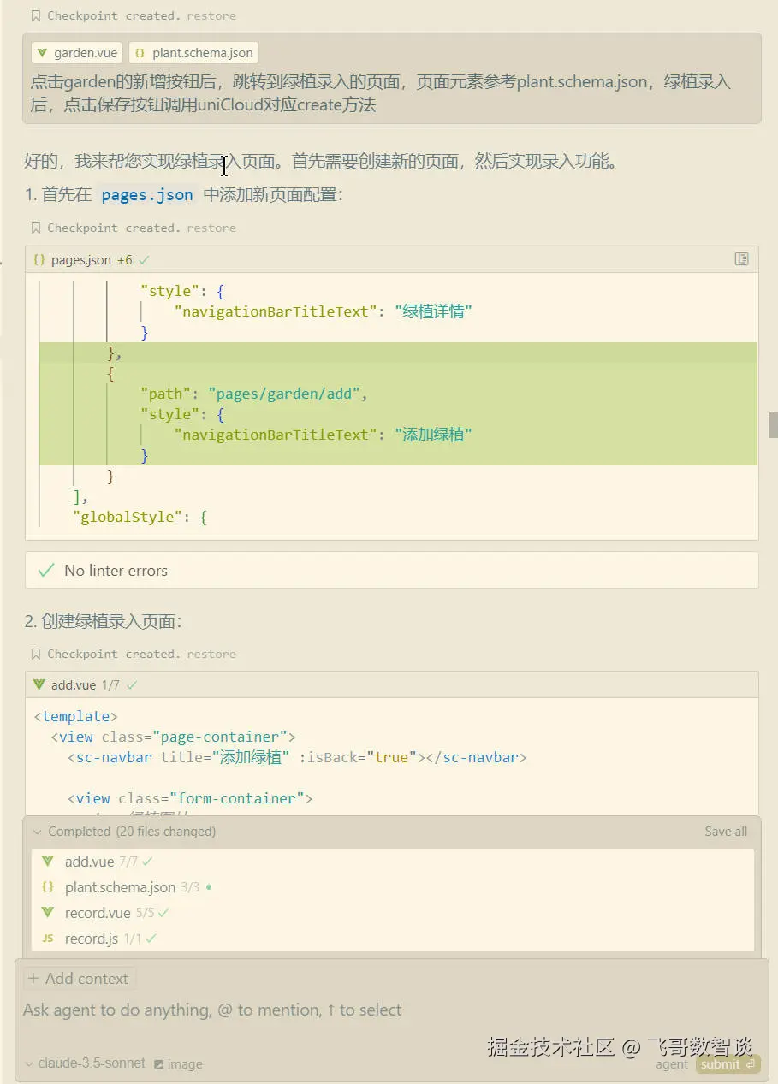Click the 绿植详情 title string in the diff
Image resolution: width=778 pixels, height=1084 pixels.
click(433, 311)
